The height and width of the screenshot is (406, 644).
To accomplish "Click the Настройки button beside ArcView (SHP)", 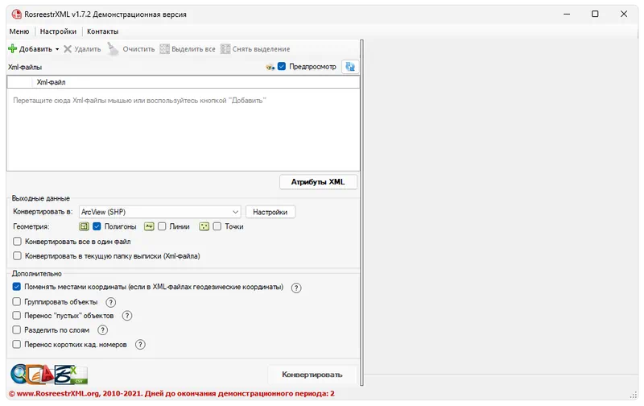I will tap(270, 212).
